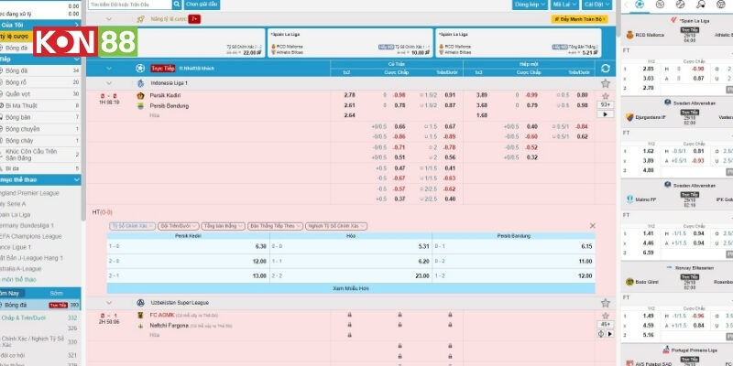Open live stream play icon for Persik match
Image resolution: width=733 pixels, height=366 pixels.
pyautogui.click(x=605, y=115)
